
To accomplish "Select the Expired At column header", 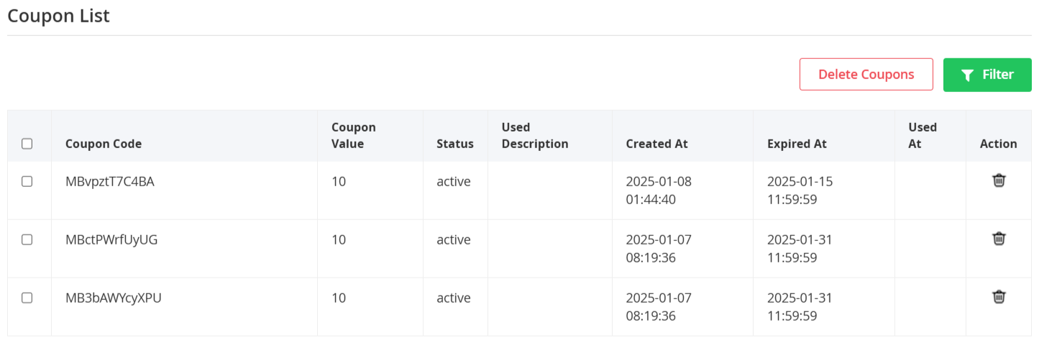I will [797, 144].
